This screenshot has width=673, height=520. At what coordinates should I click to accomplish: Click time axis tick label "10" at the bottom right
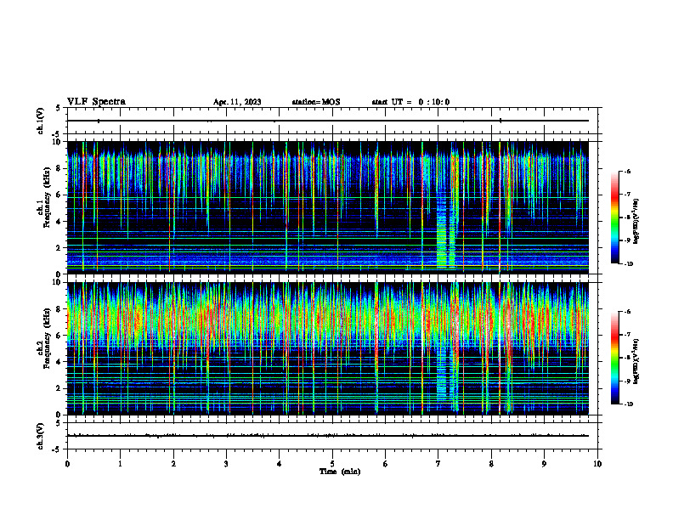point(597,464)
